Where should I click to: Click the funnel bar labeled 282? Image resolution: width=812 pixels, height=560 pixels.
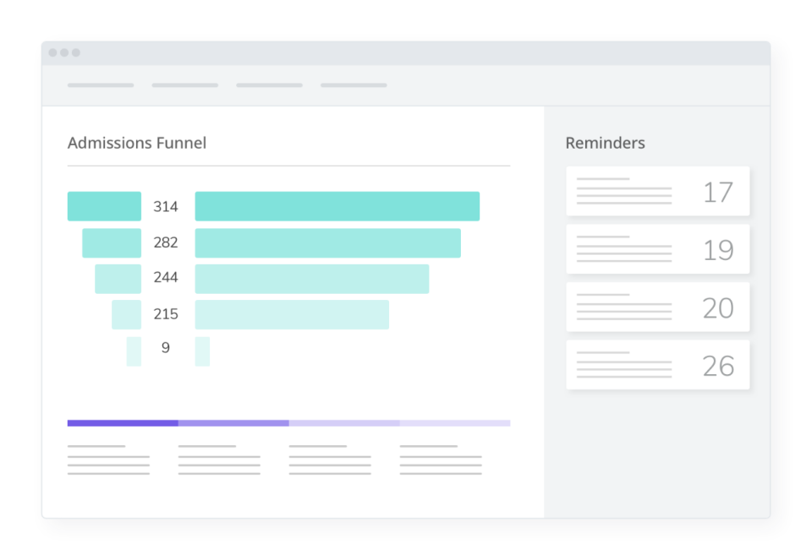coord(111,242)
